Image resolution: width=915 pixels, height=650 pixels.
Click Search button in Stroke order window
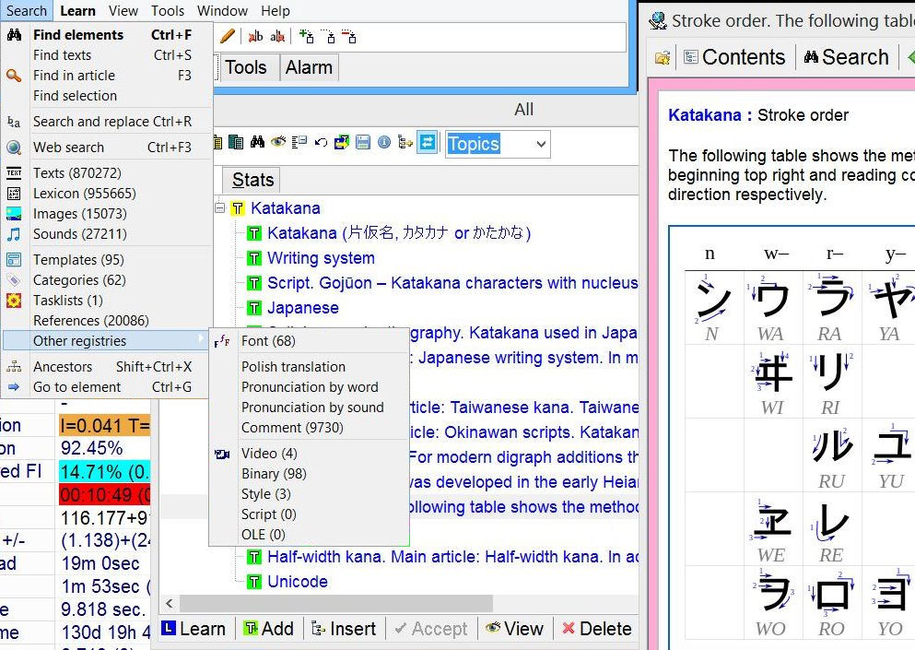pos(847,56)
